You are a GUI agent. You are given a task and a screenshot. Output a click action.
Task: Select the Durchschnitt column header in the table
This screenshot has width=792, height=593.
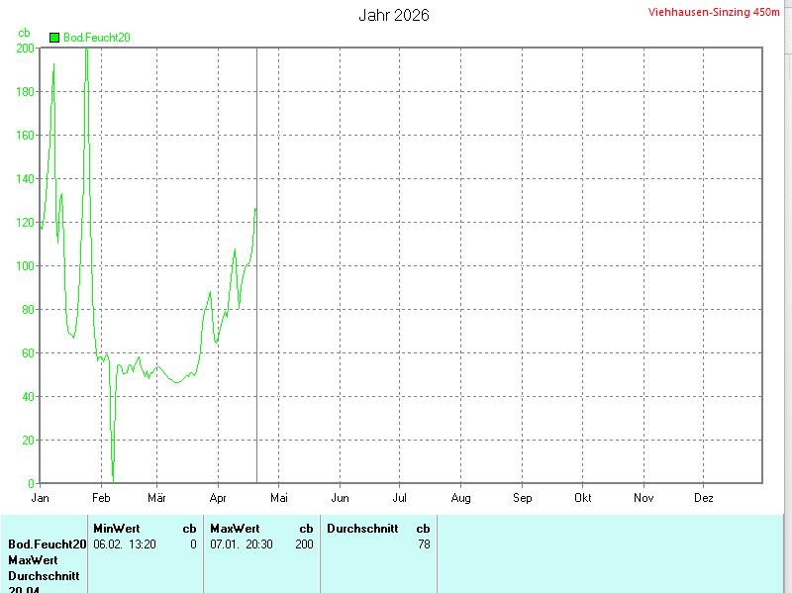[362, 529]
